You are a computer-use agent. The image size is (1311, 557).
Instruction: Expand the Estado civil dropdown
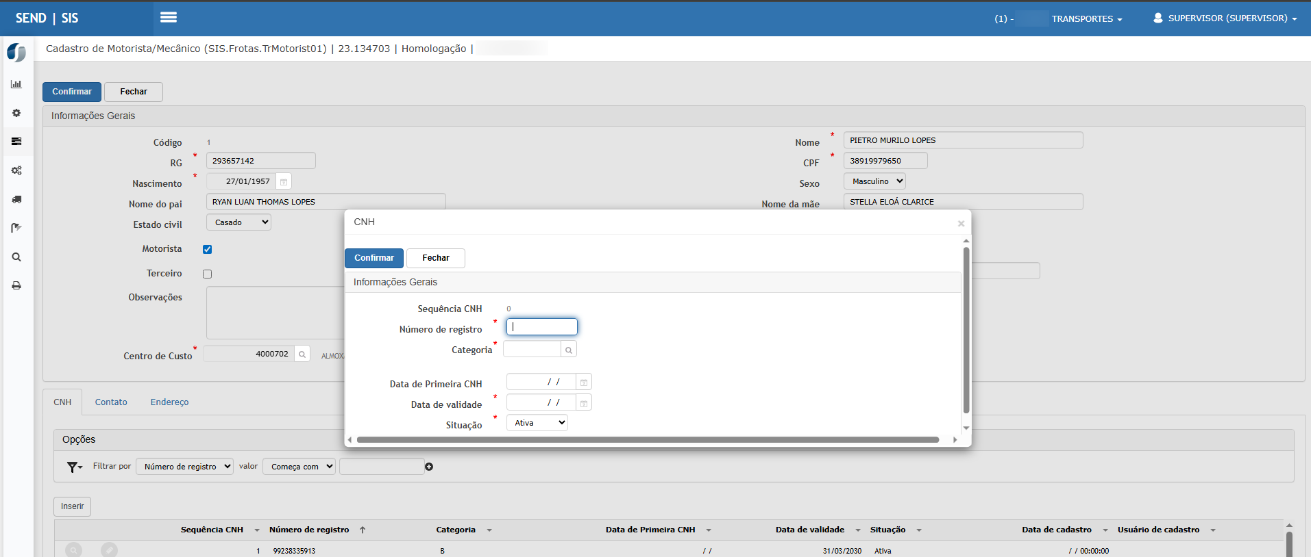tap(238, 222)
